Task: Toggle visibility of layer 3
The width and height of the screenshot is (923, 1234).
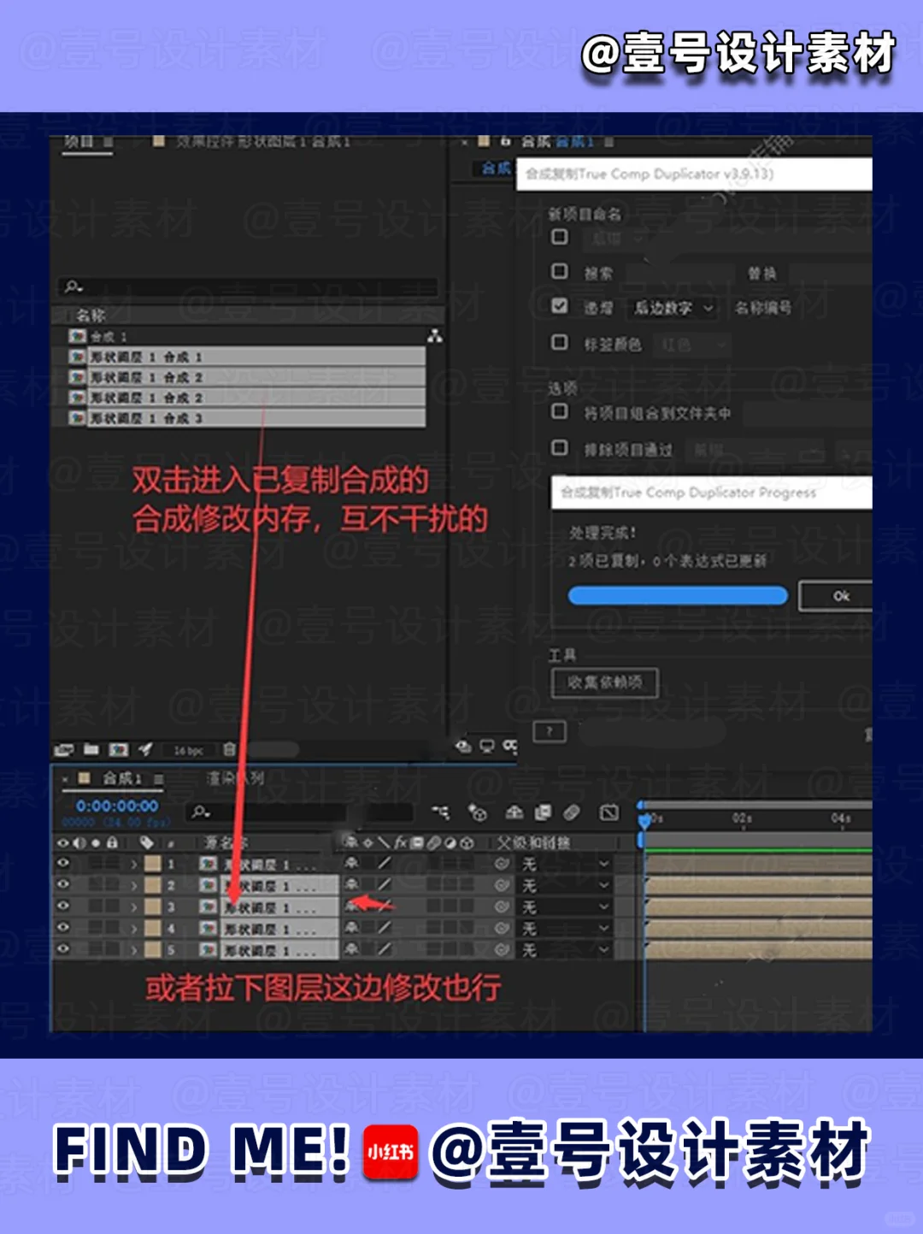Action: [x=63, y=905]
